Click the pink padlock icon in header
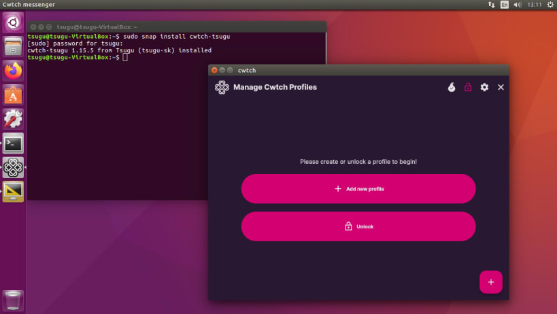The image size is (557, 314). (468, 87)
